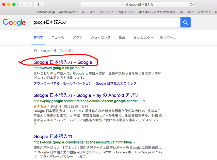
Task: Open the 検索ツール search tools
Action: [x=168, y=37]
